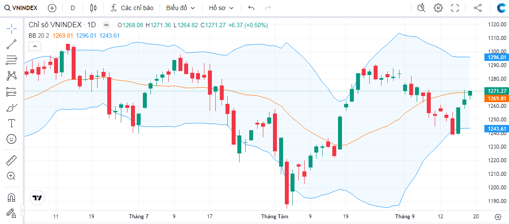Screen dimensions: 509x224
Task: Share the chart
Action: point(477,8)
